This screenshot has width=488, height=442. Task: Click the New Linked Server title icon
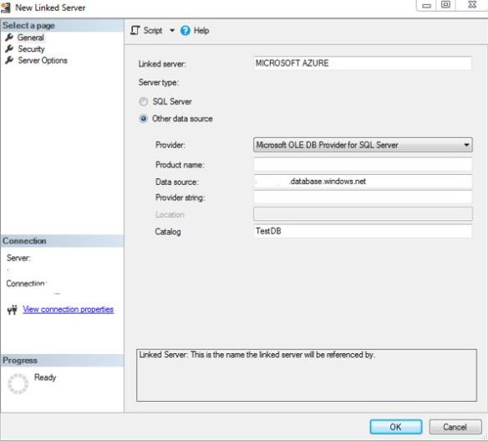[x=6, y=8]
